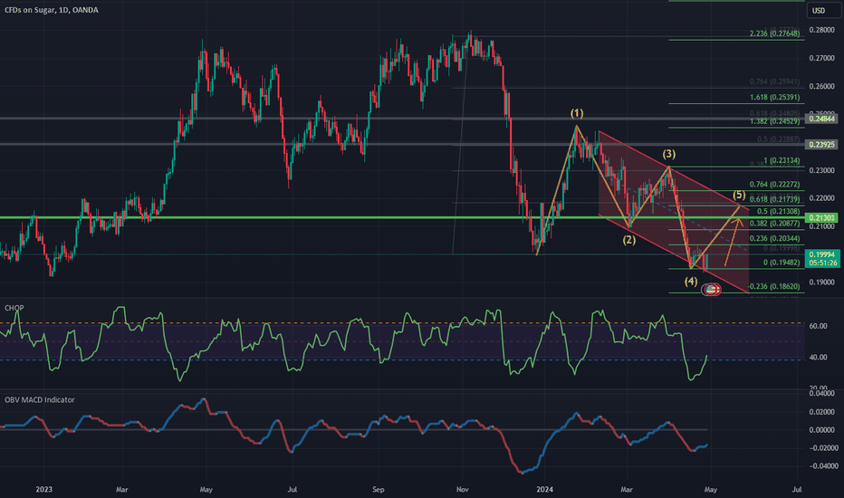Click the gray 0.24844 price level label

coord(821,119)
